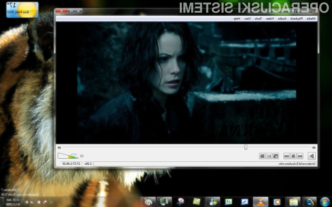Open the Playback menu

click(x=296, y=19)
